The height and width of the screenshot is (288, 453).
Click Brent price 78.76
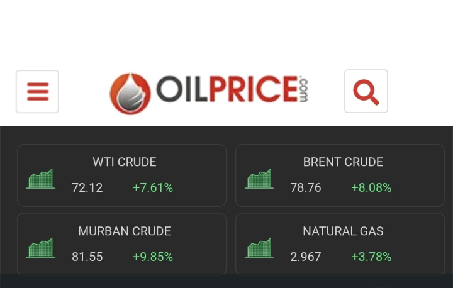tap(306, 188)
